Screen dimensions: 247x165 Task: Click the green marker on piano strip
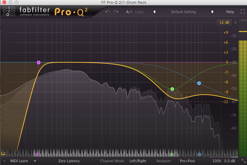tap(171, 154)
